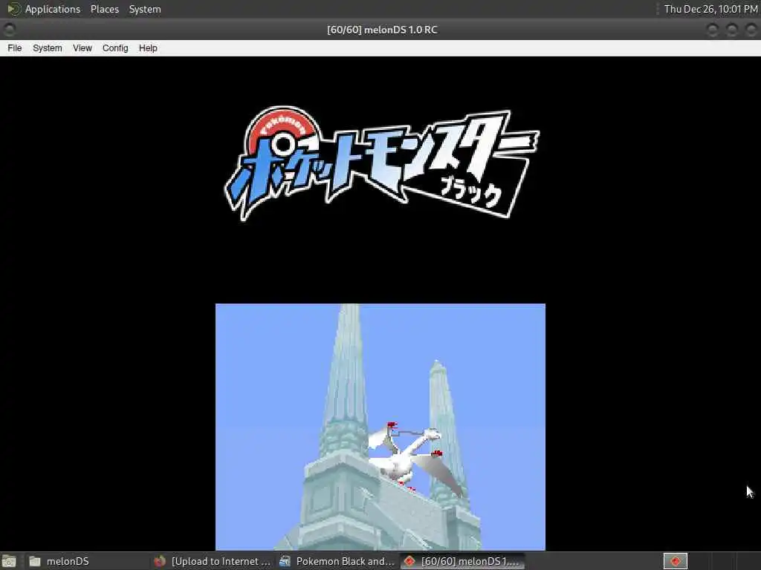Image resolution: width=761 pixels, height=570 pixels.
Task: Open the Help menu
Action: (148, 48)
